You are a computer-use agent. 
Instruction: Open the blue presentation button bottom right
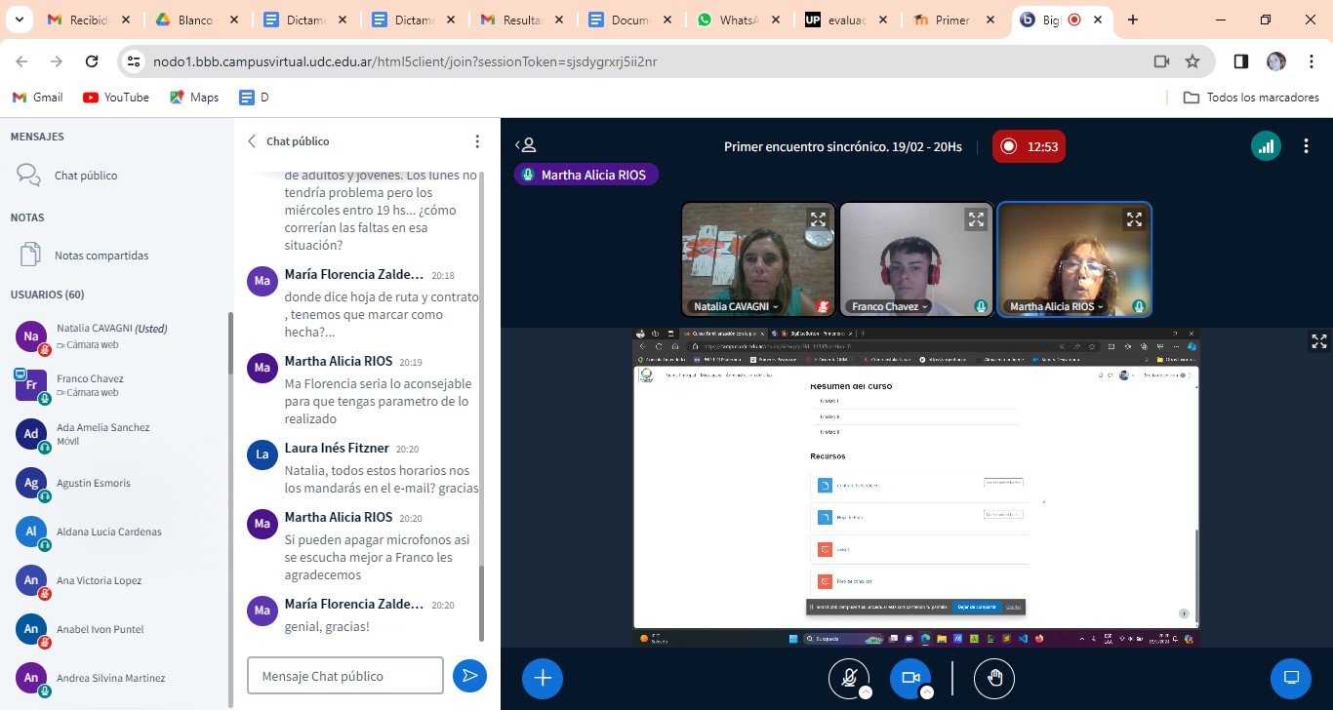click(1290, 678)
